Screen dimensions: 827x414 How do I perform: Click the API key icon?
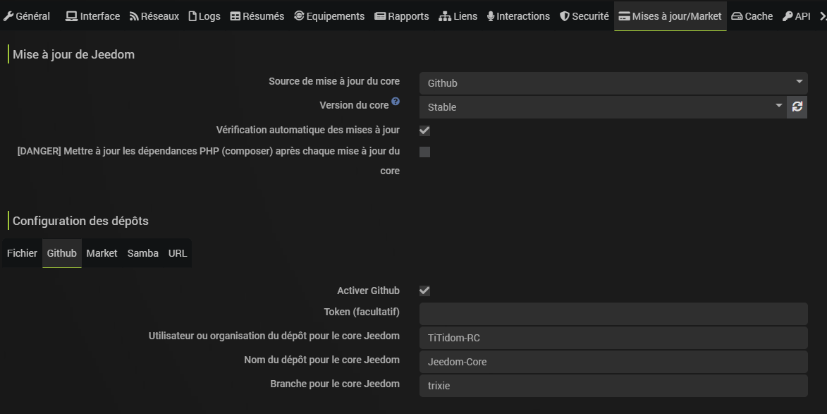788,16
